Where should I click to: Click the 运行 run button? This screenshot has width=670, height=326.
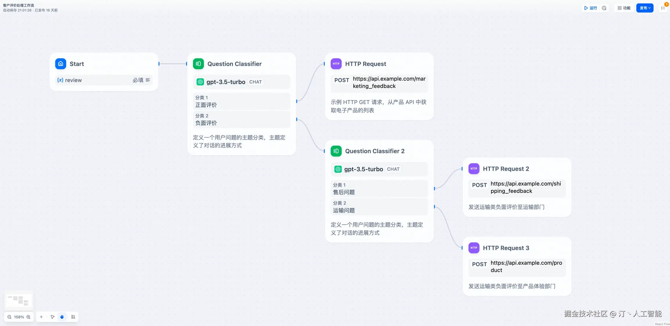coord(591,8)
